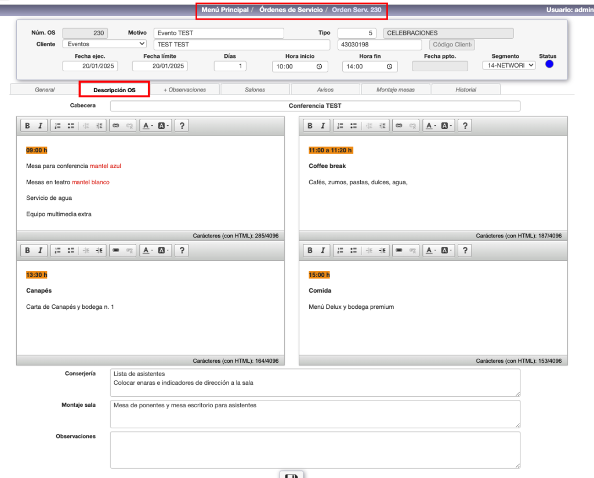Open the Cliente dropdown showing Eventos
594x478 pixels.
pos(105,44)
